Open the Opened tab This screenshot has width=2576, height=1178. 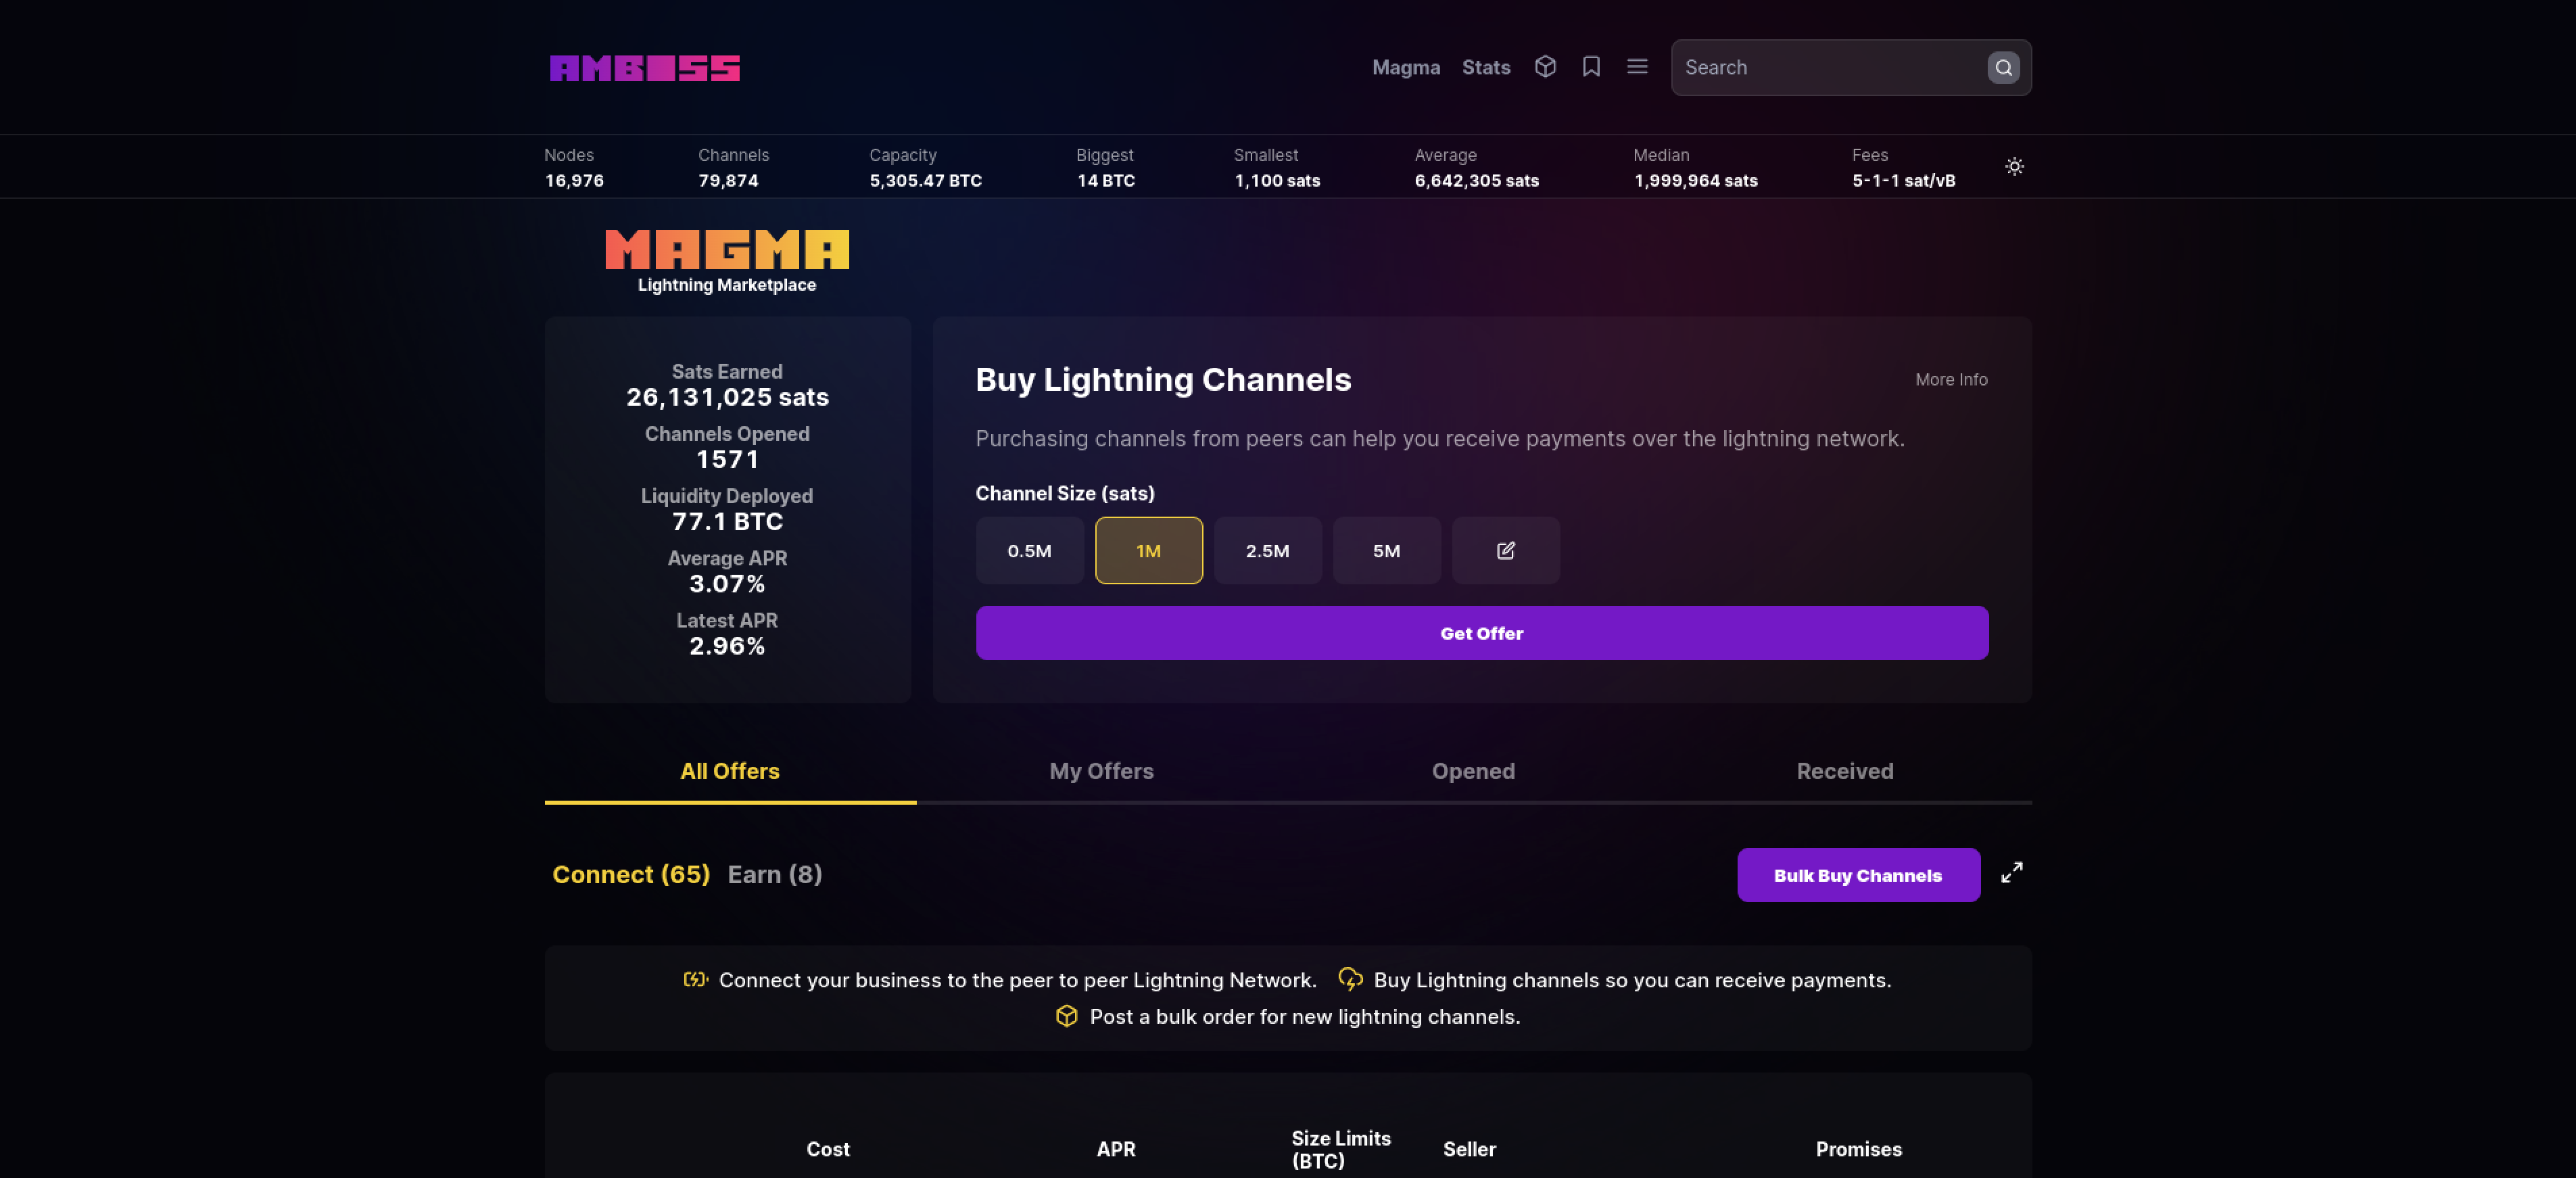(x=1473, y=771)
